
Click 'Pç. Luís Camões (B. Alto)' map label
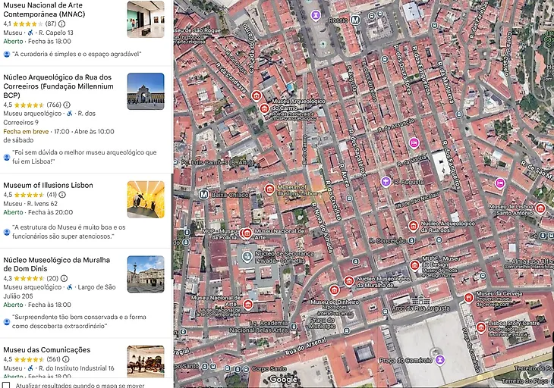tap(216, 163)
